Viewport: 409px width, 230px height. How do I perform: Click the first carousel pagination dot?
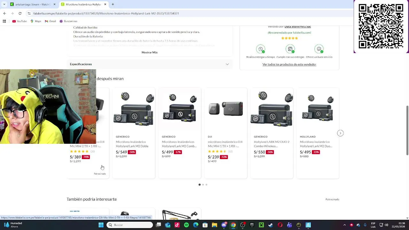click(x=200, y=185)
